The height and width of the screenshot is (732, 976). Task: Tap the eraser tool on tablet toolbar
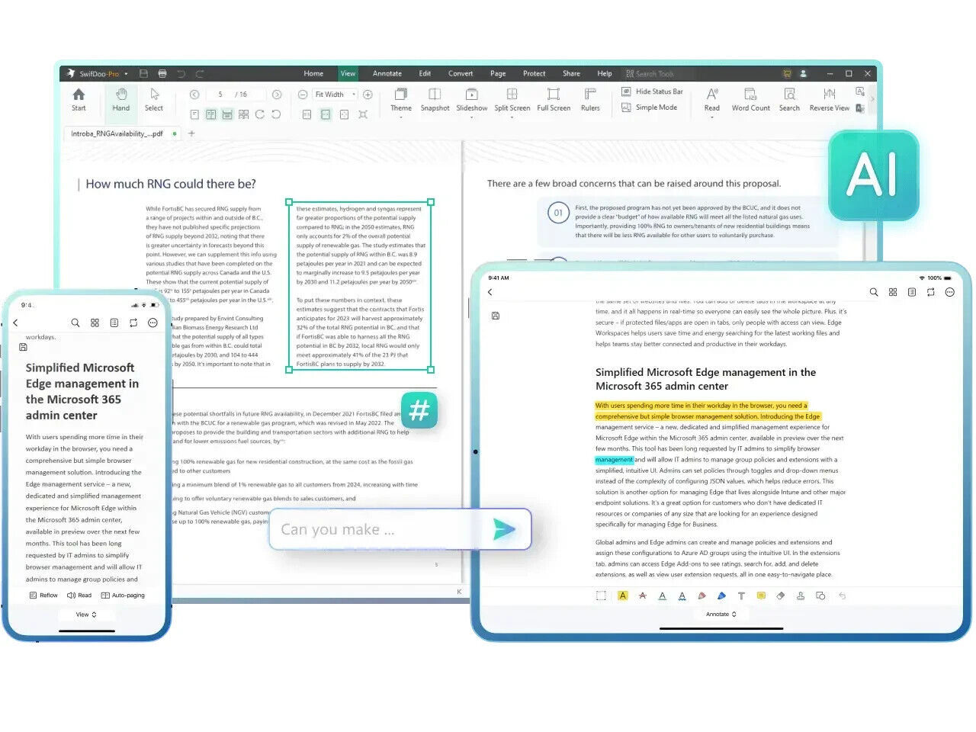pos(781,596)
